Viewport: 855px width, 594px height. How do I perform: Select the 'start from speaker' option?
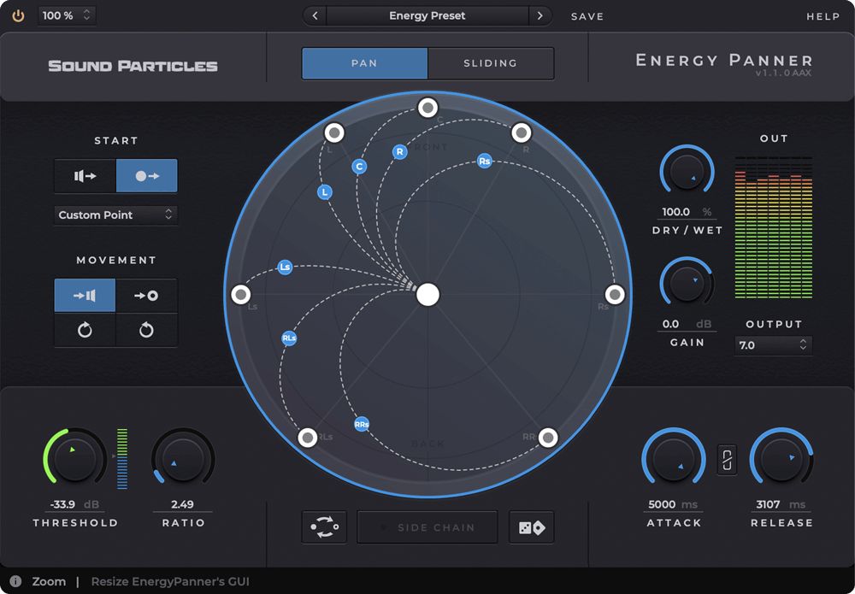(85, 175)
